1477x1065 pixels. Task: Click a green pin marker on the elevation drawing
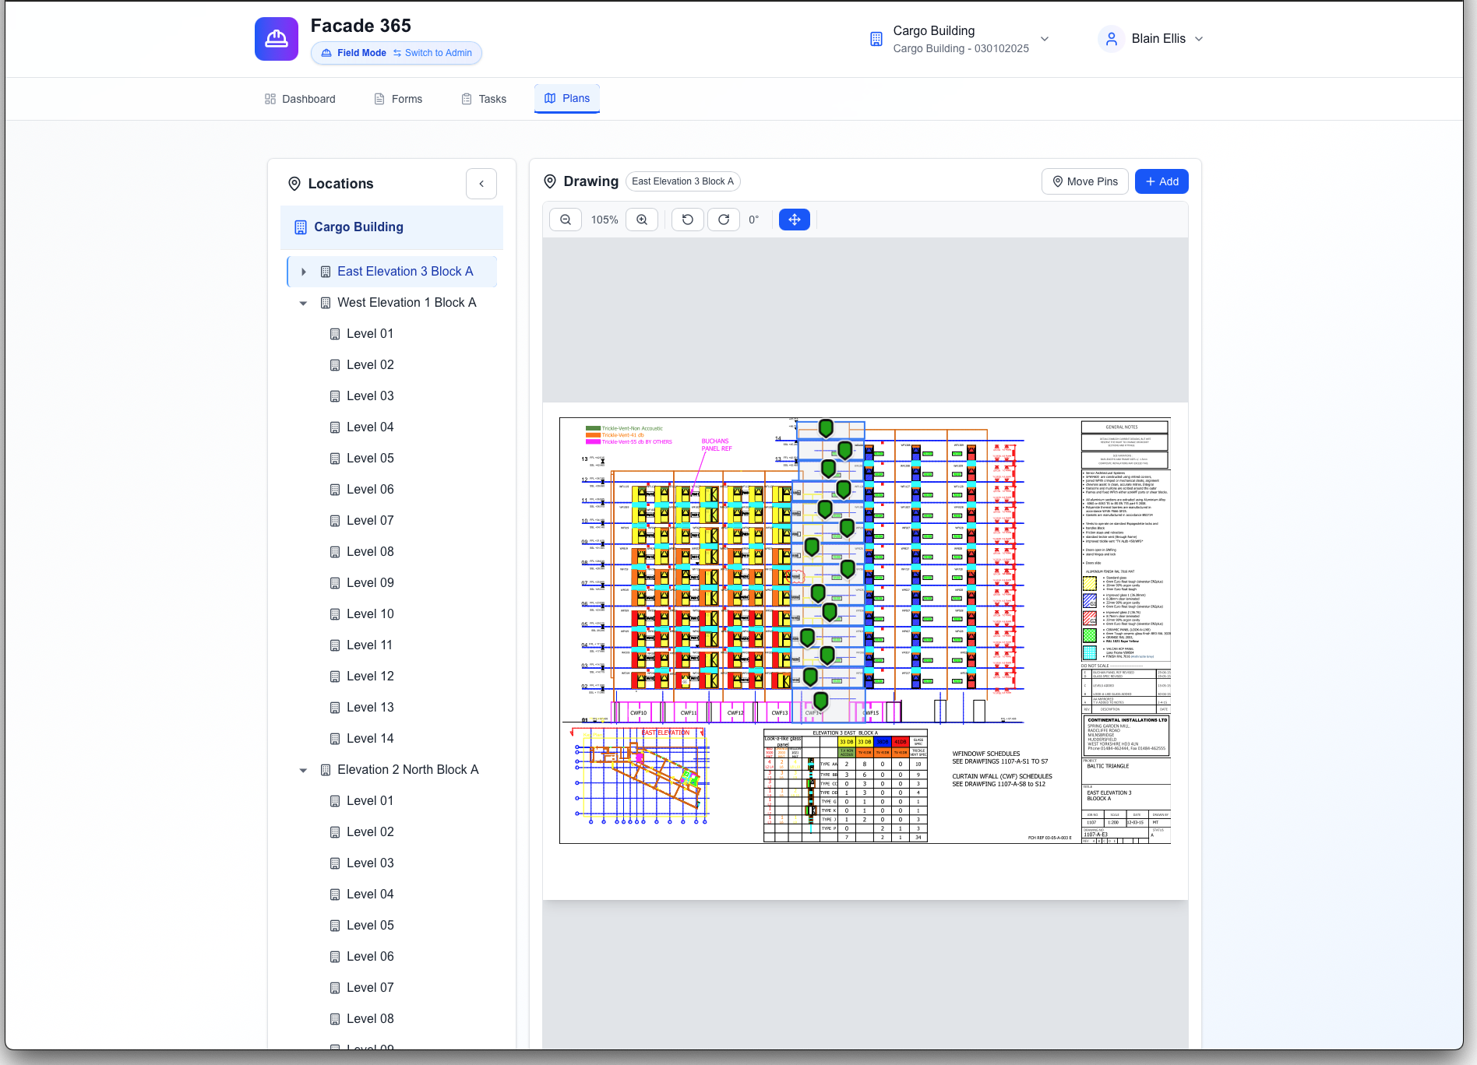coord(826,428)
